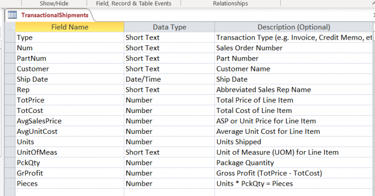
Task: Select the Pieces field name cell
Action: point(69,184)
